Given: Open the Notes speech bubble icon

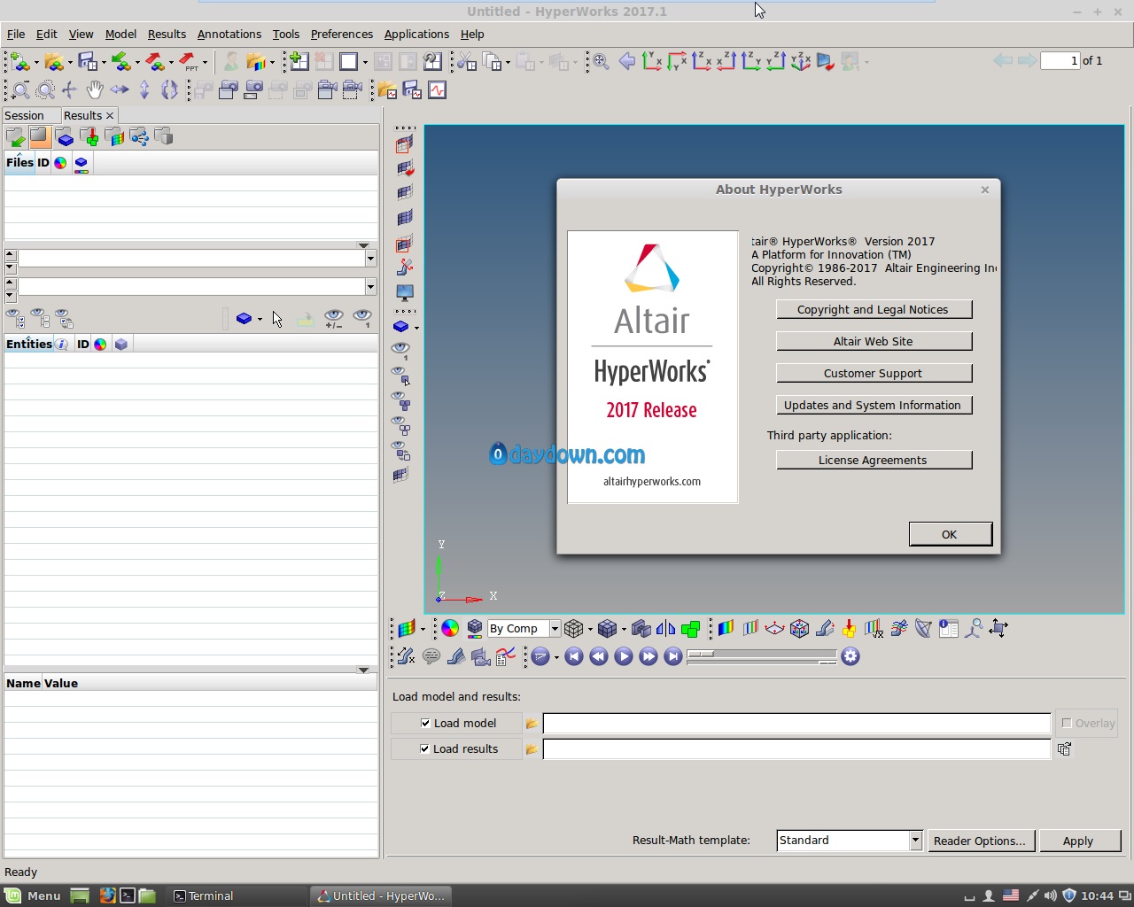Looking at the screenshot, I should point(431,656).
